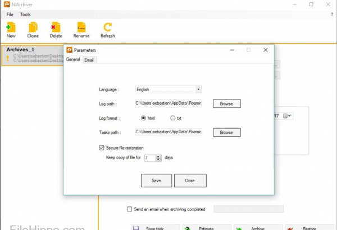Switch to the Email tab
The height and width of the screenshot is (230, 337).
point(89,60)
